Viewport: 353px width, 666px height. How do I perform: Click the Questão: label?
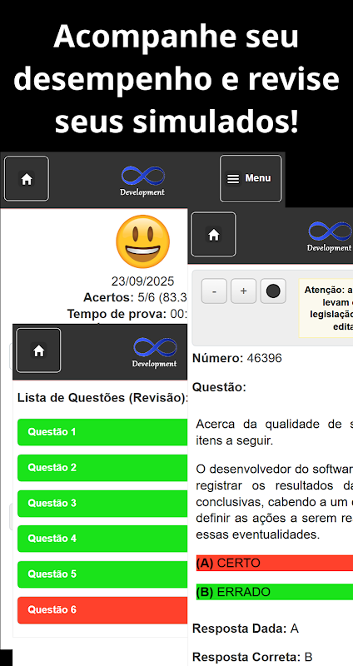tap(219, 387)
